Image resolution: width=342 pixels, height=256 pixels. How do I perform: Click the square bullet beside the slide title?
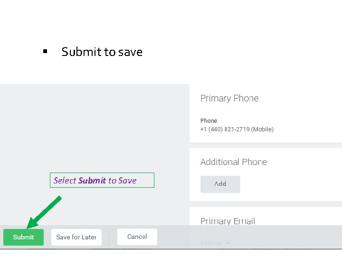coord(45,51)
